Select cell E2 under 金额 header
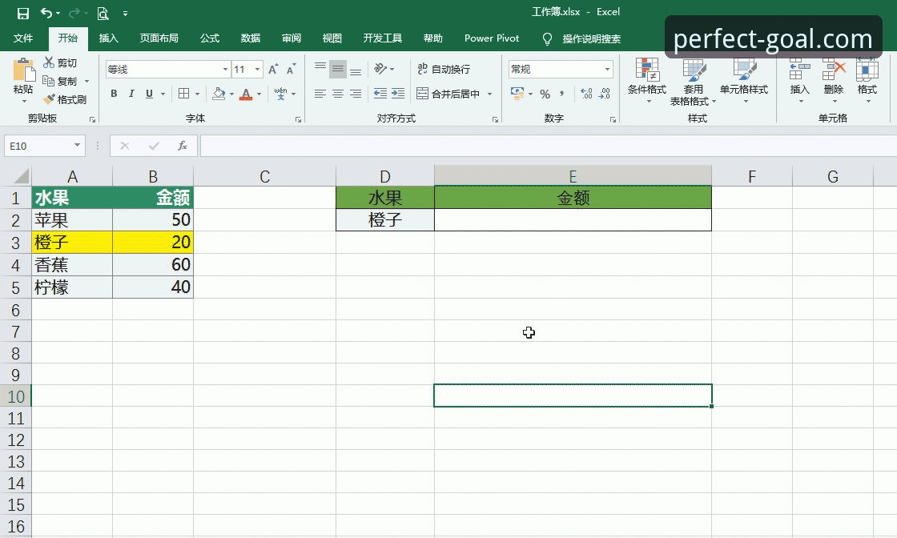897x538 pixels. click(573, 220)
